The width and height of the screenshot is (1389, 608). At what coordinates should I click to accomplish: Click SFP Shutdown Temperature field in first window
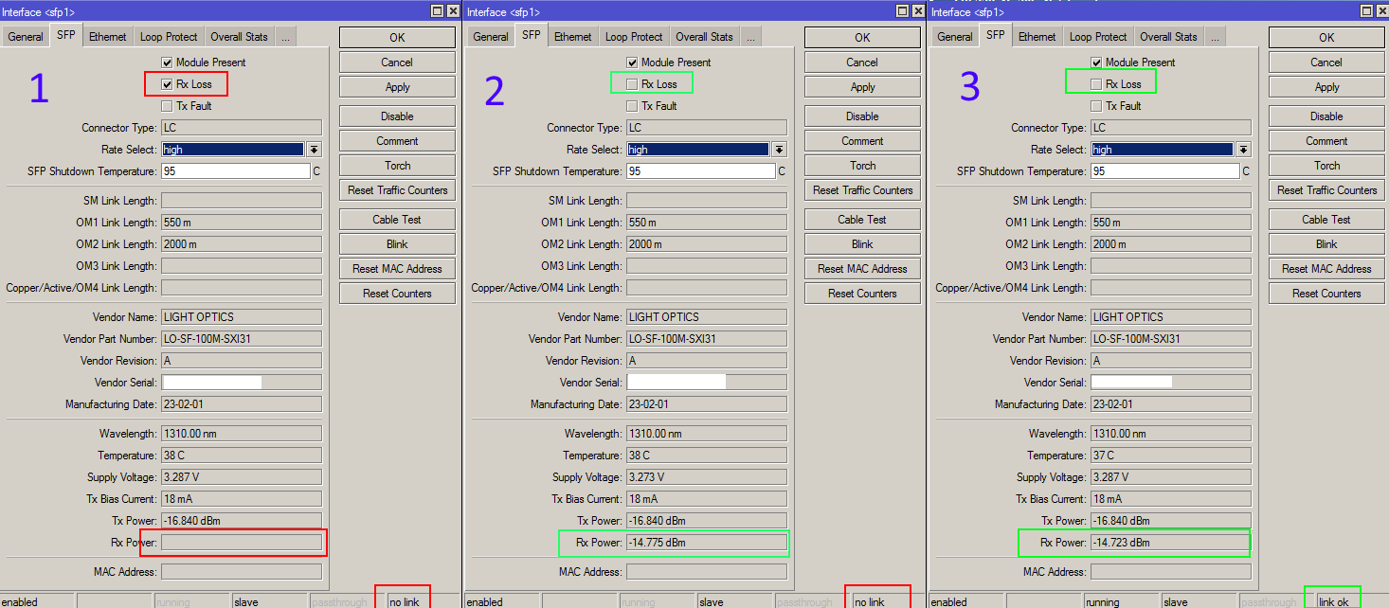pyautogui.click(x=235, y=171)
